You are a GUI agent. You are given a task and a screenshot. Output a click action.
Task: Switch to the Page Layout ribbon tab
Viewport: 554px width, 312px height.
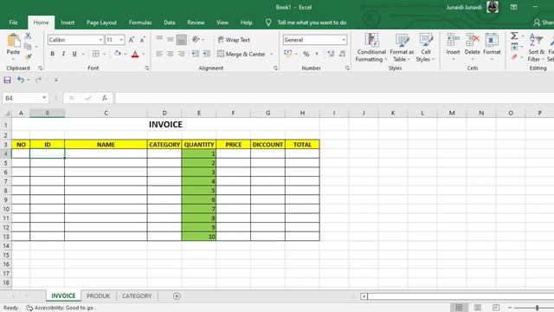point(101,23)
